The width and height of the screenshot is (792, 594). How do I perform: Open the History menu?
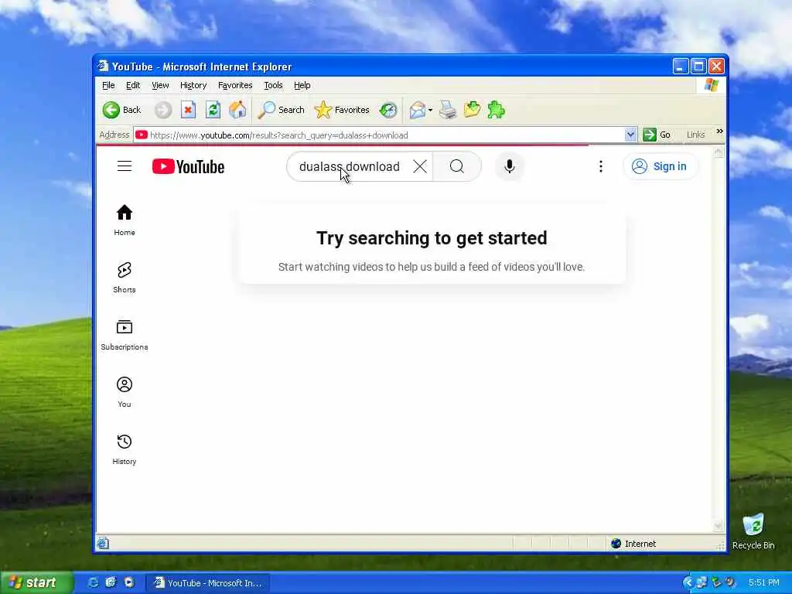tap(193, 85)
